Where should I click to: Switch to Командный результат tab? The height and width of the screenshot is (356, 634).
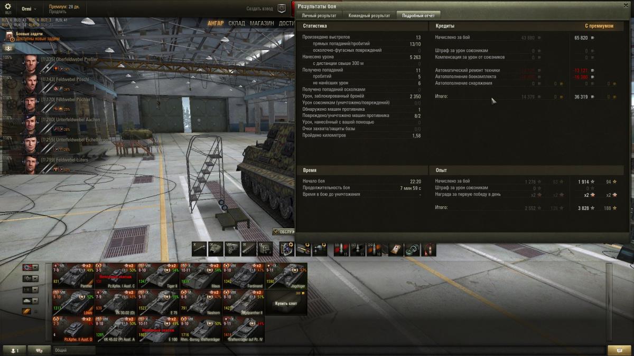pos(369,15)
